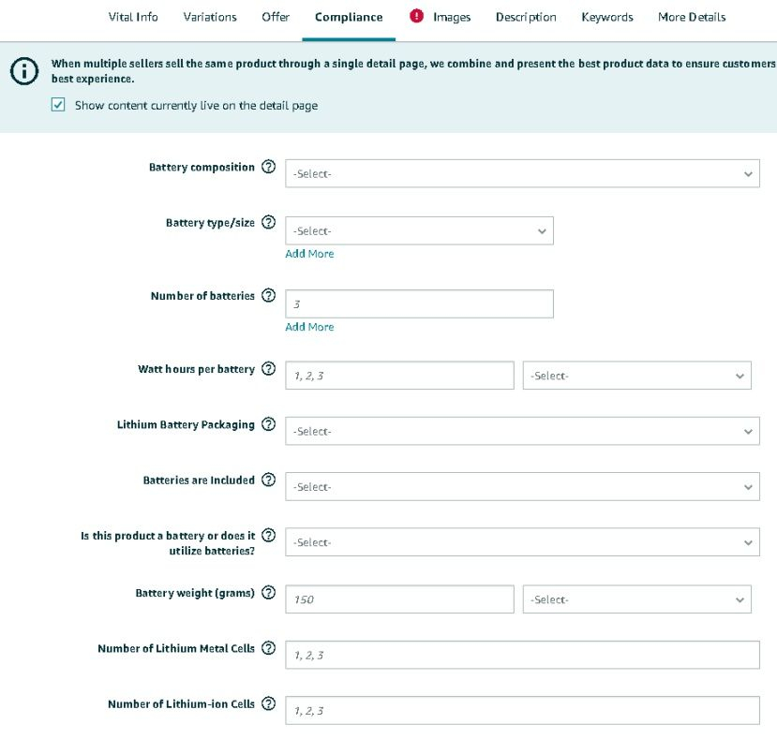
Task: Expand Lithium Battery Packaging dropdown
Action: pyautogui.click(x=522, y=431)
